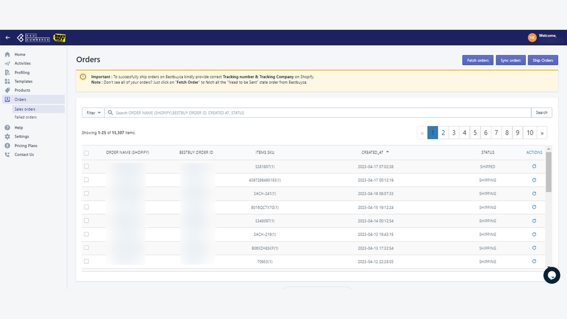
Task: Select the Activities activity-graph icon
Action: click(x=8, y=63)
